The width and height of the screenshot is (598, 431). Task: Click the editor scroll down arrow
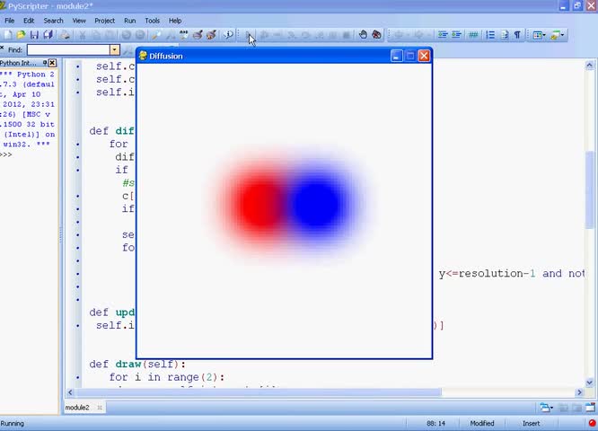coord(590,383)
